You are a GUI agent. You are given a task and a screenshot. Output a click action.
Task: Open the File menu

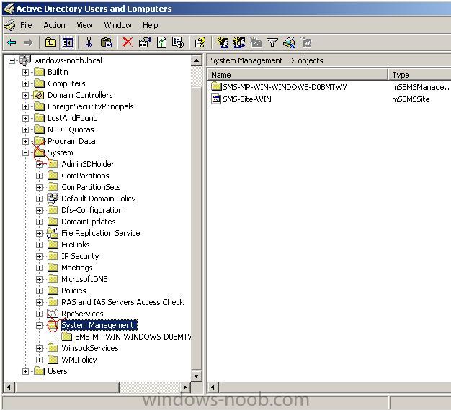pos(26,25)
